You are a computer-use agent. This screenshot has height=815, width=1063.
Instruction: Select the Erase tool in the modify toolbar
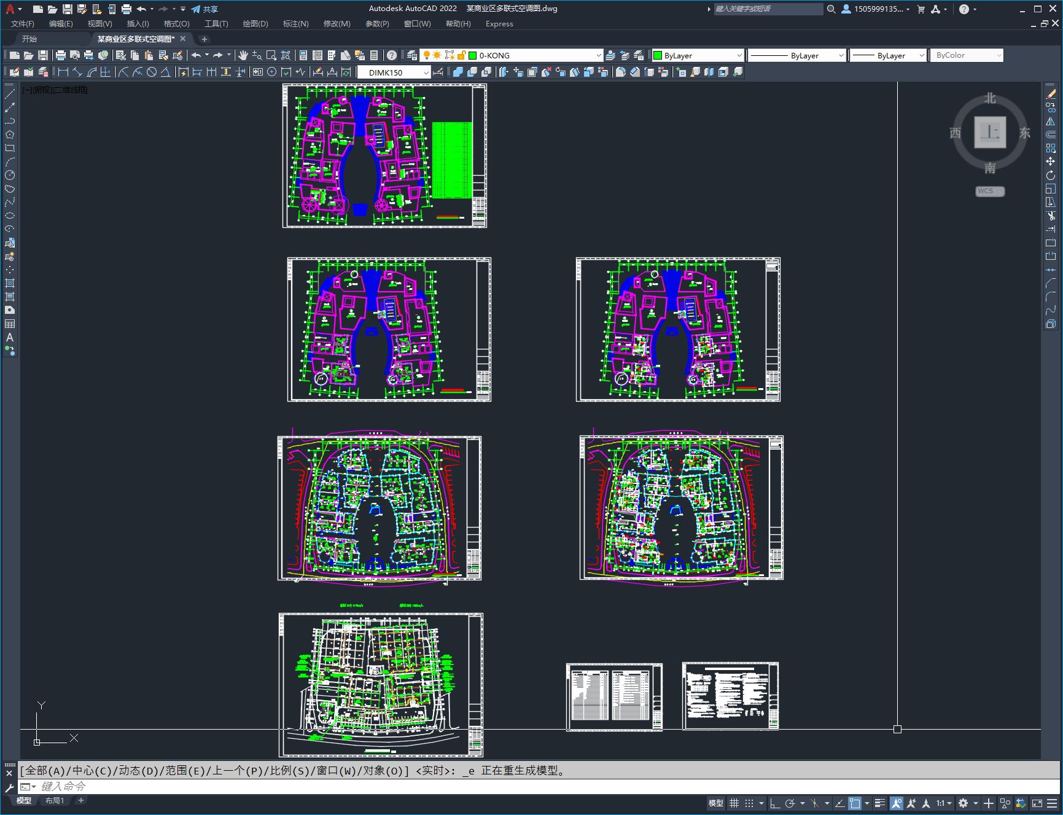[x=1051, y=94]
